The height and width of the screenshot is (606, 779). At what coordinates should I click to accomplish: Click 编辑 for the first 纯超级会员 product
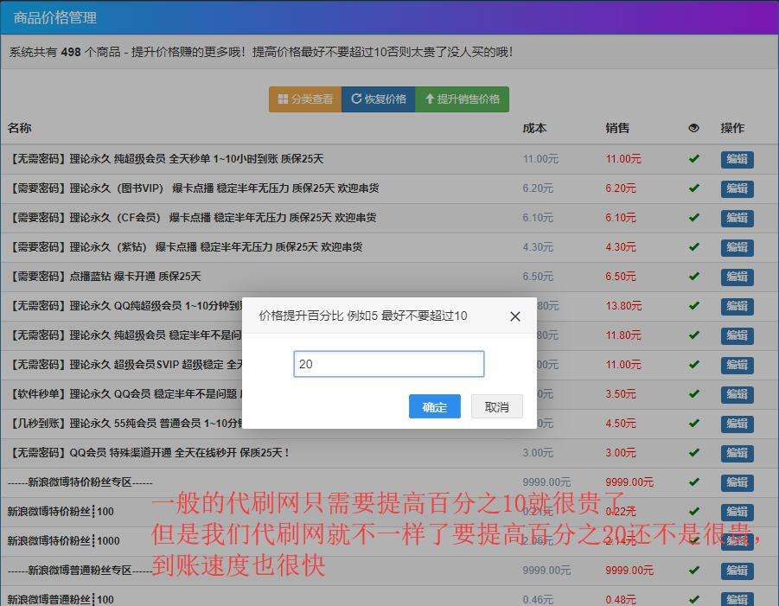click(737, 159)
